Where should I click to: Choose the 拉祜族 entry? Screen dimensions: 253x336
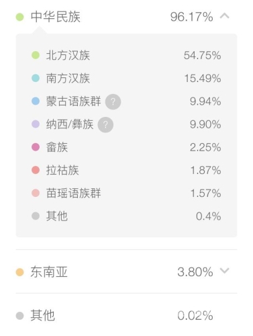pyautogui.click(x=62, y=170)
